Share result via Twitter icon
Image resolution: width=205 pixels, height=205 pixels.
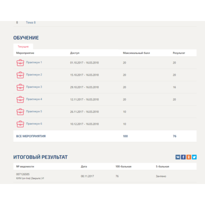pos(194,157)
